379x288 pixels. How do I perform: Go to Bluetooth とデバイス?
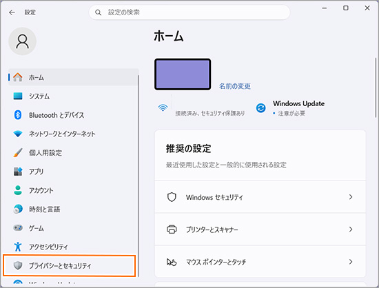click(x=74, y=115)
